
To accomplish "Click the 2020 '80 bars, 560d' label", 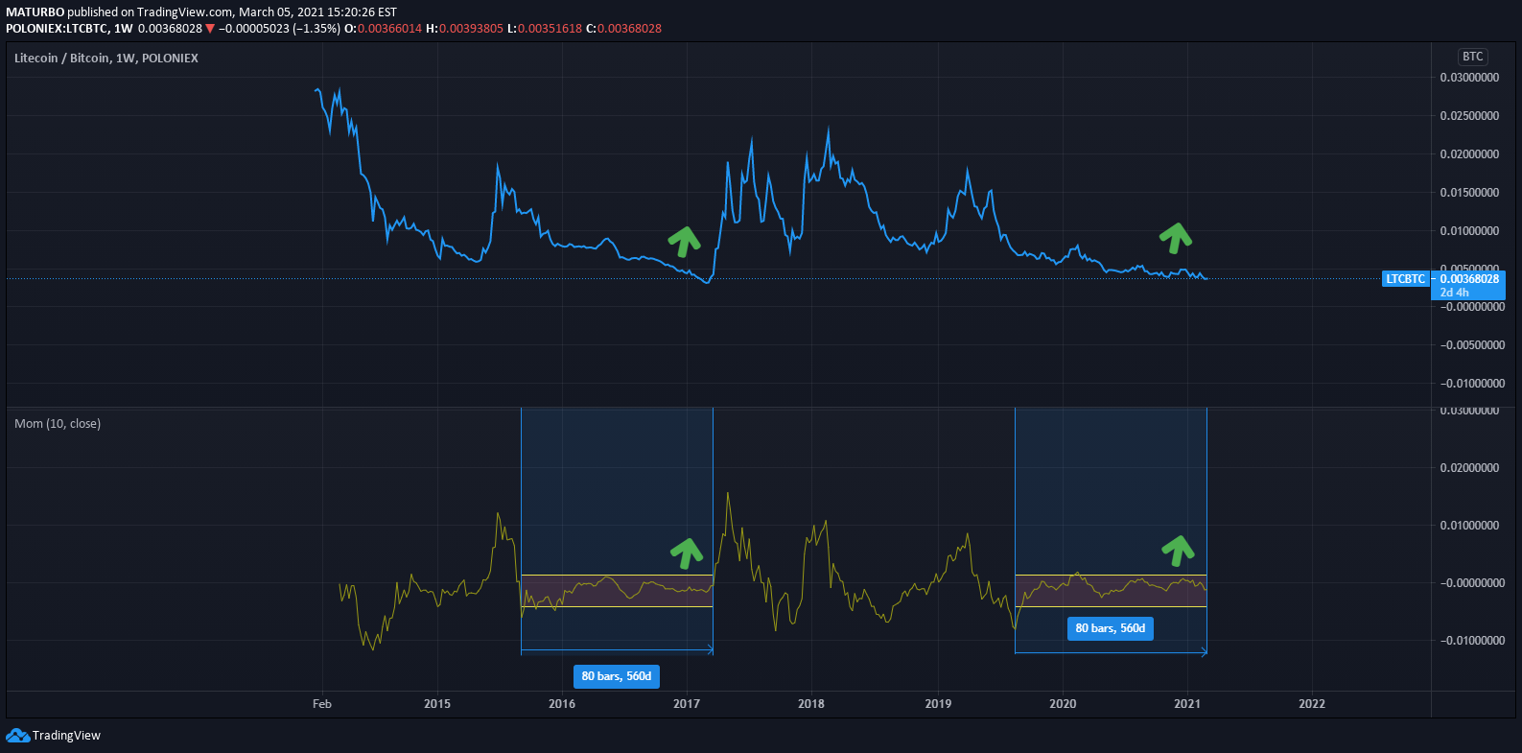I will (x=1111, y=628).
